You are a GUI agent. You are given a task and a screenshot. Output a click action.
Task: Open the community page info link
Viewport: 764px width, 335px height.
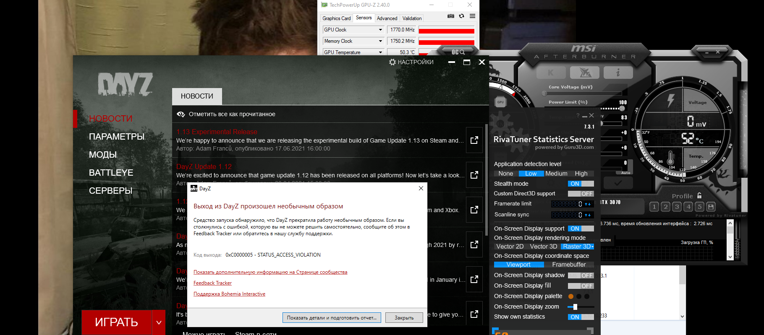click(270, 272)
